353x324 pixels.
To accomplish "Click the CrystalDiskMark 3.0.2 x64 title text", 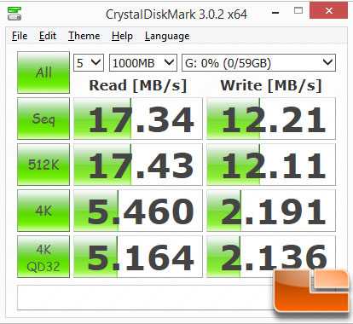I will pos(176,14).
